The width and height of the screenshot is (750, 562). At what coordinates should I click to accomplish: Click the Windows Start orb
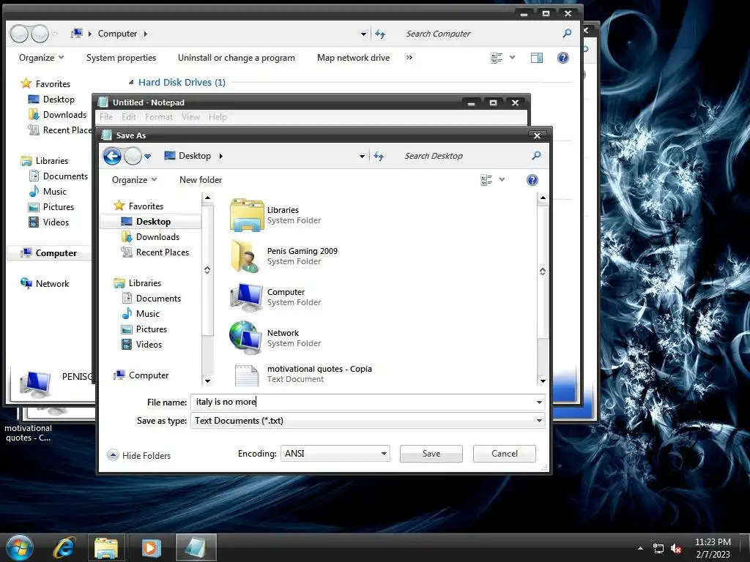point(20,547)
